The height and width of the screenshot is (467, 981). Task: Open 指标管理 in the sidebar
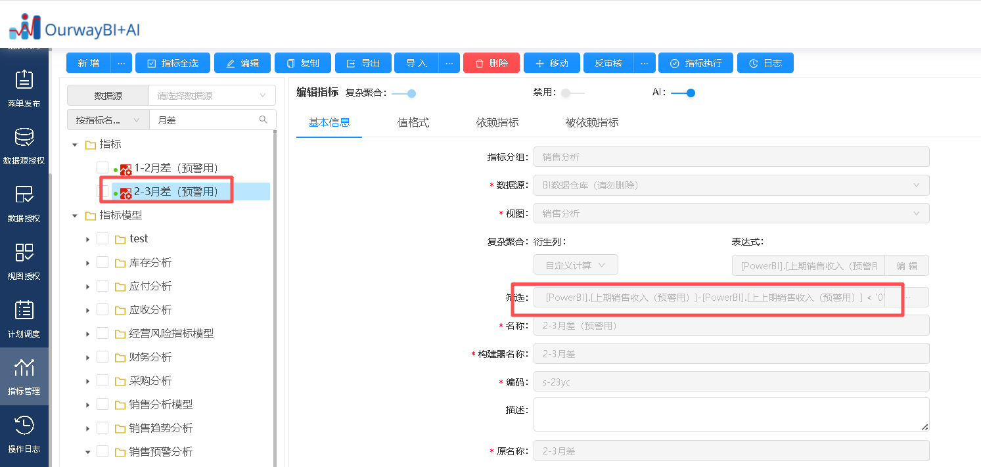pos(24,376)
